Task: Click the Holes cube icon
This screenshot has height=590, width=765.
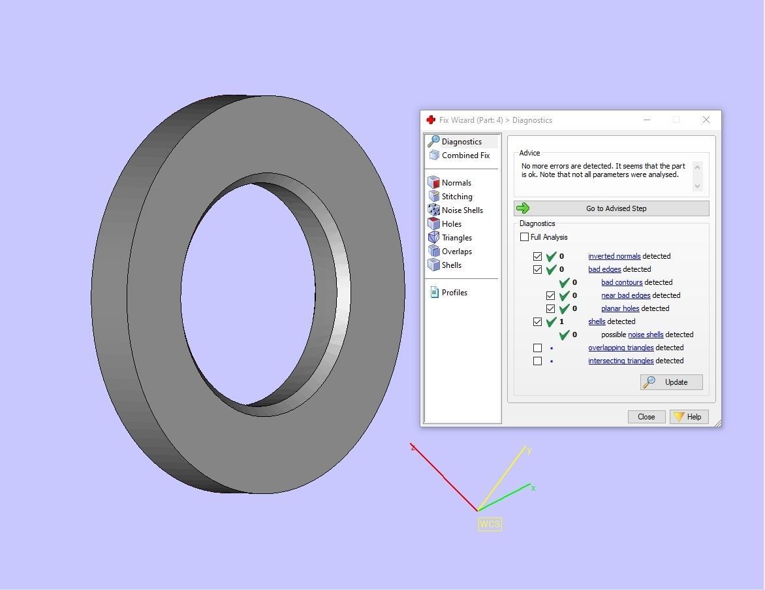Action: pos(433,223)
